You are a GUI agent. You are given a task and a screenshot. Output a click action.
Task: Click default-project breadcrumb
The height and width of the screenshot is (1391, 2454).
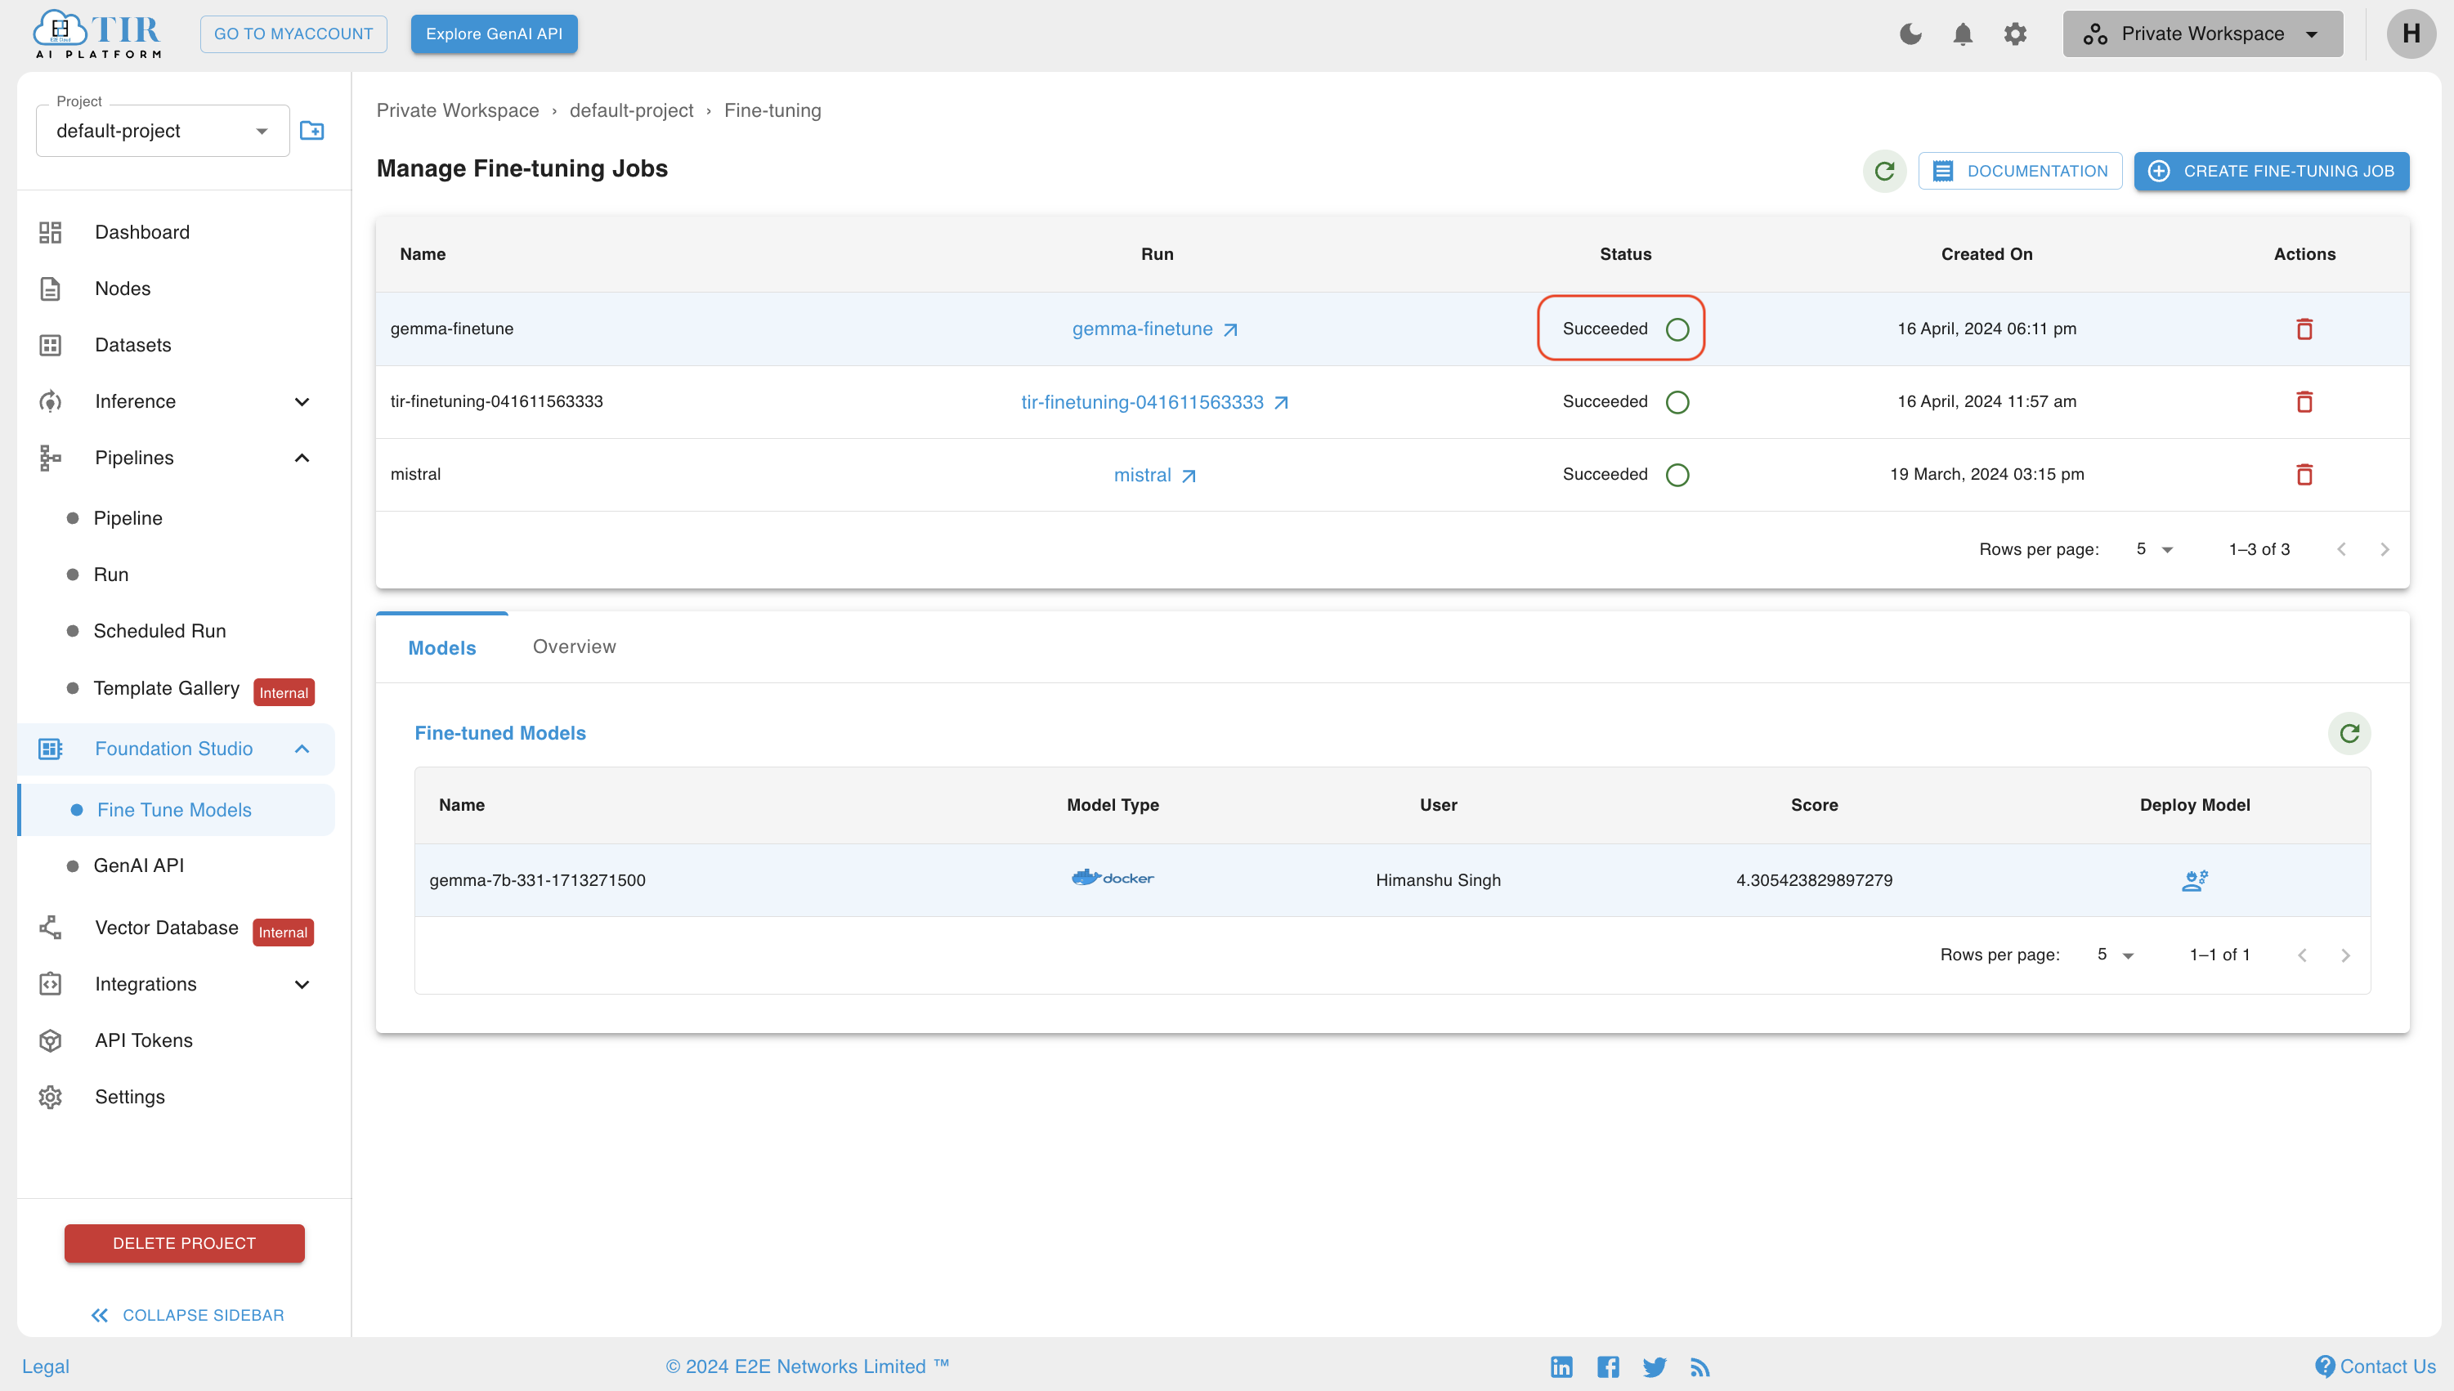point(632,110)
